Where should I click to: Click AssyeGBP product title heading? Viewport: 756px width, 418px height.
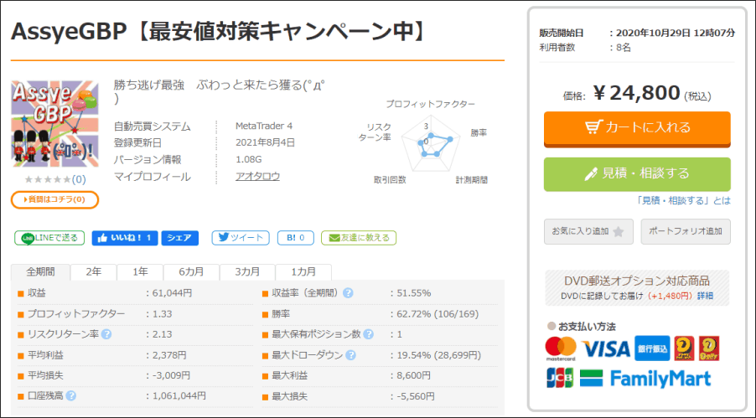tap(220, 32)
